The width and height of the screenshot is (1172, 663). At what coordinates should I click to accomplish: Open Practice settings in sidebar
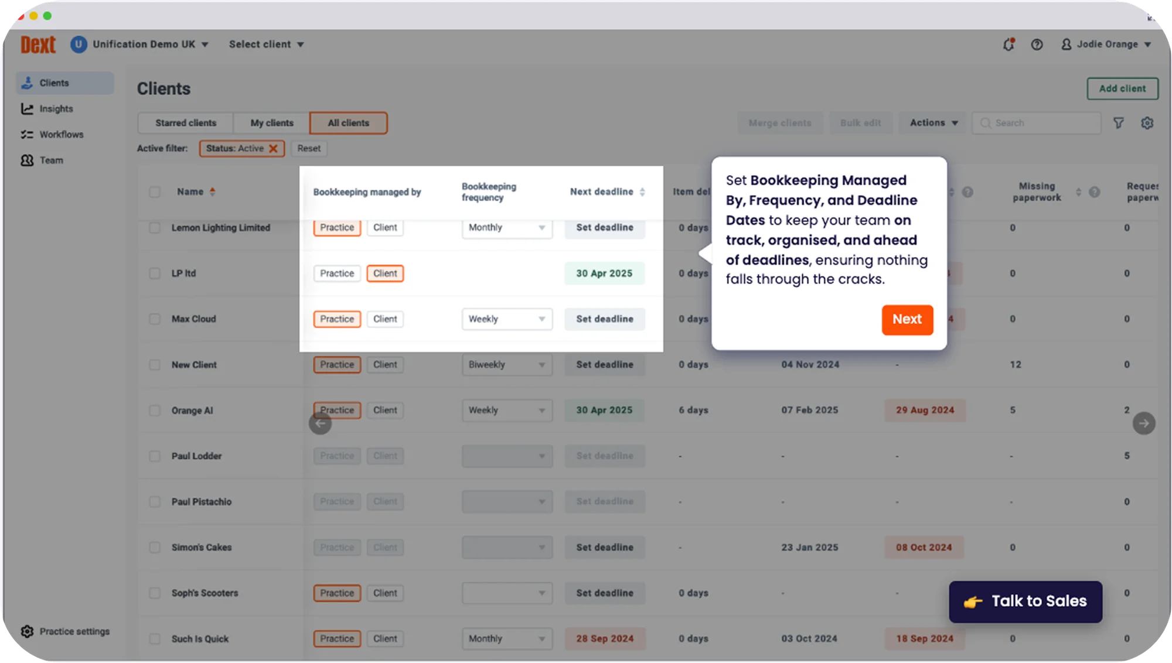click(65, 631)
